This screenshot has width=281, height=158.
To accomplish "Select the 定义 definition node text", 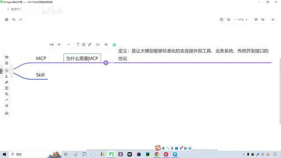I will point(193,54).
